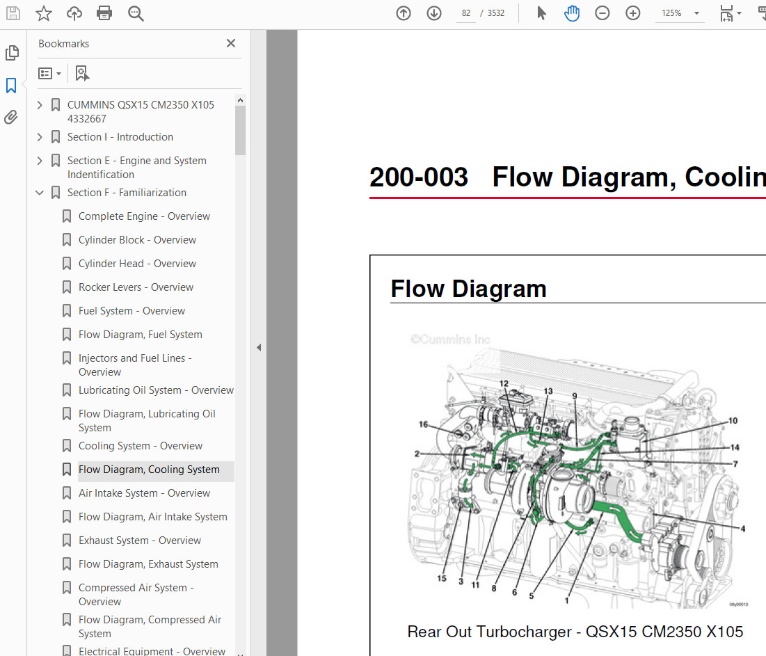766x656 pixels.
Task: Go to the next page
Action: tap(434, 13)
